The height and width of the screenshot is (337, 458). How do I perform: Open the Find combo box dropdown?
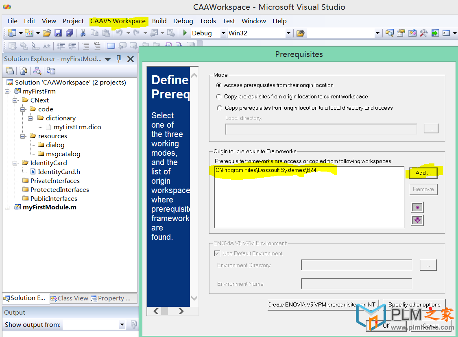(377, 33)
